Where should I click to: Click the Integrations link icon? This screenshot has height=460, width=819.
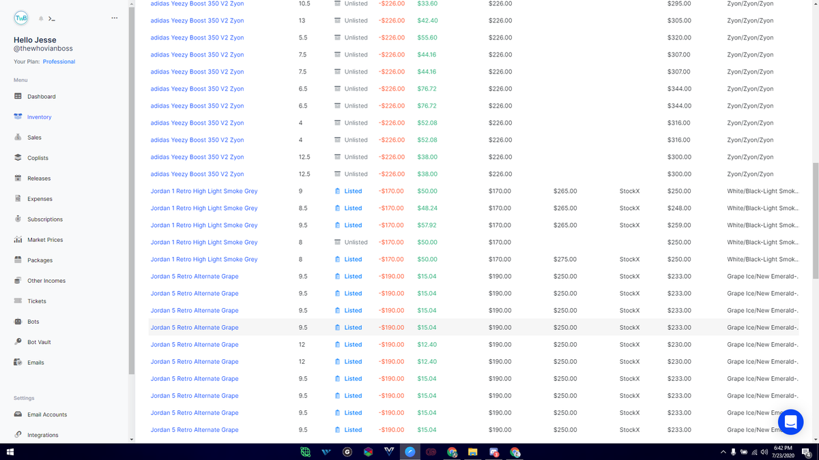[x=18, y=435]
